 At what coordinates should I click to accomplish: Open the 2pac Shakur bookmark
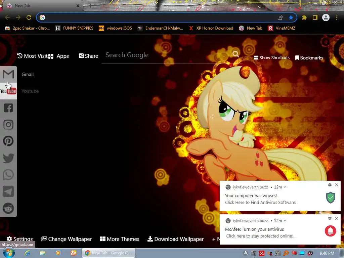[x=28, y=28]
